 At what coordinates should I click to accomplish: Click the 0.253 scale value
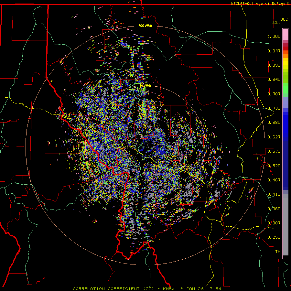[x=274, y=237]
